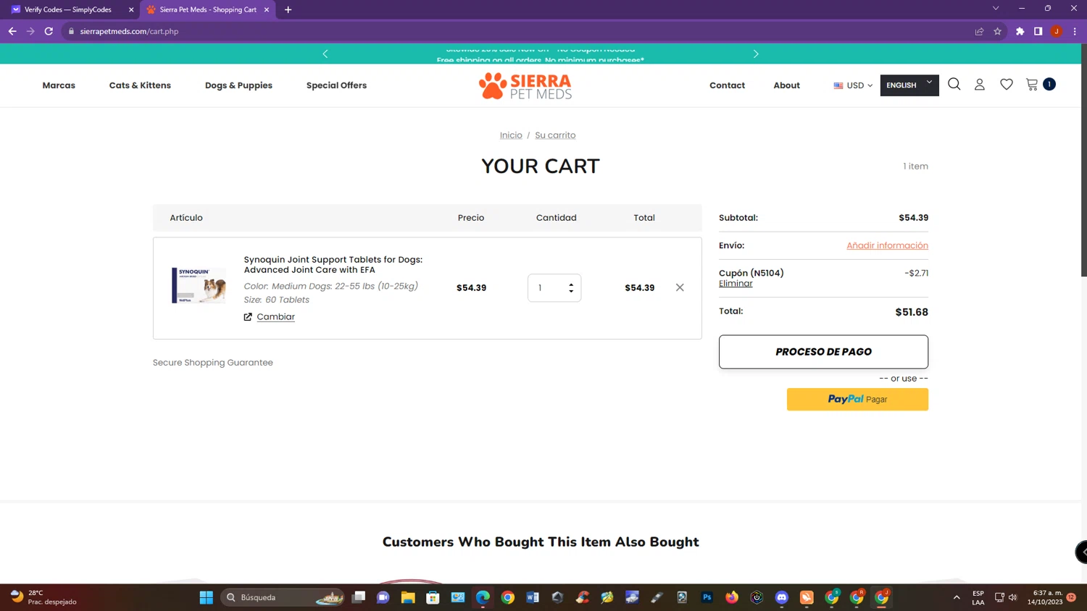Click the Su carrito breadcrumb link

click(555, 135)
